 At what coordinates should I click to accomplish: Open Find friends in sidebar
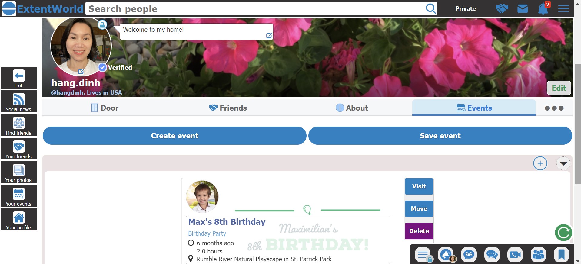click(x=19, y=125)
